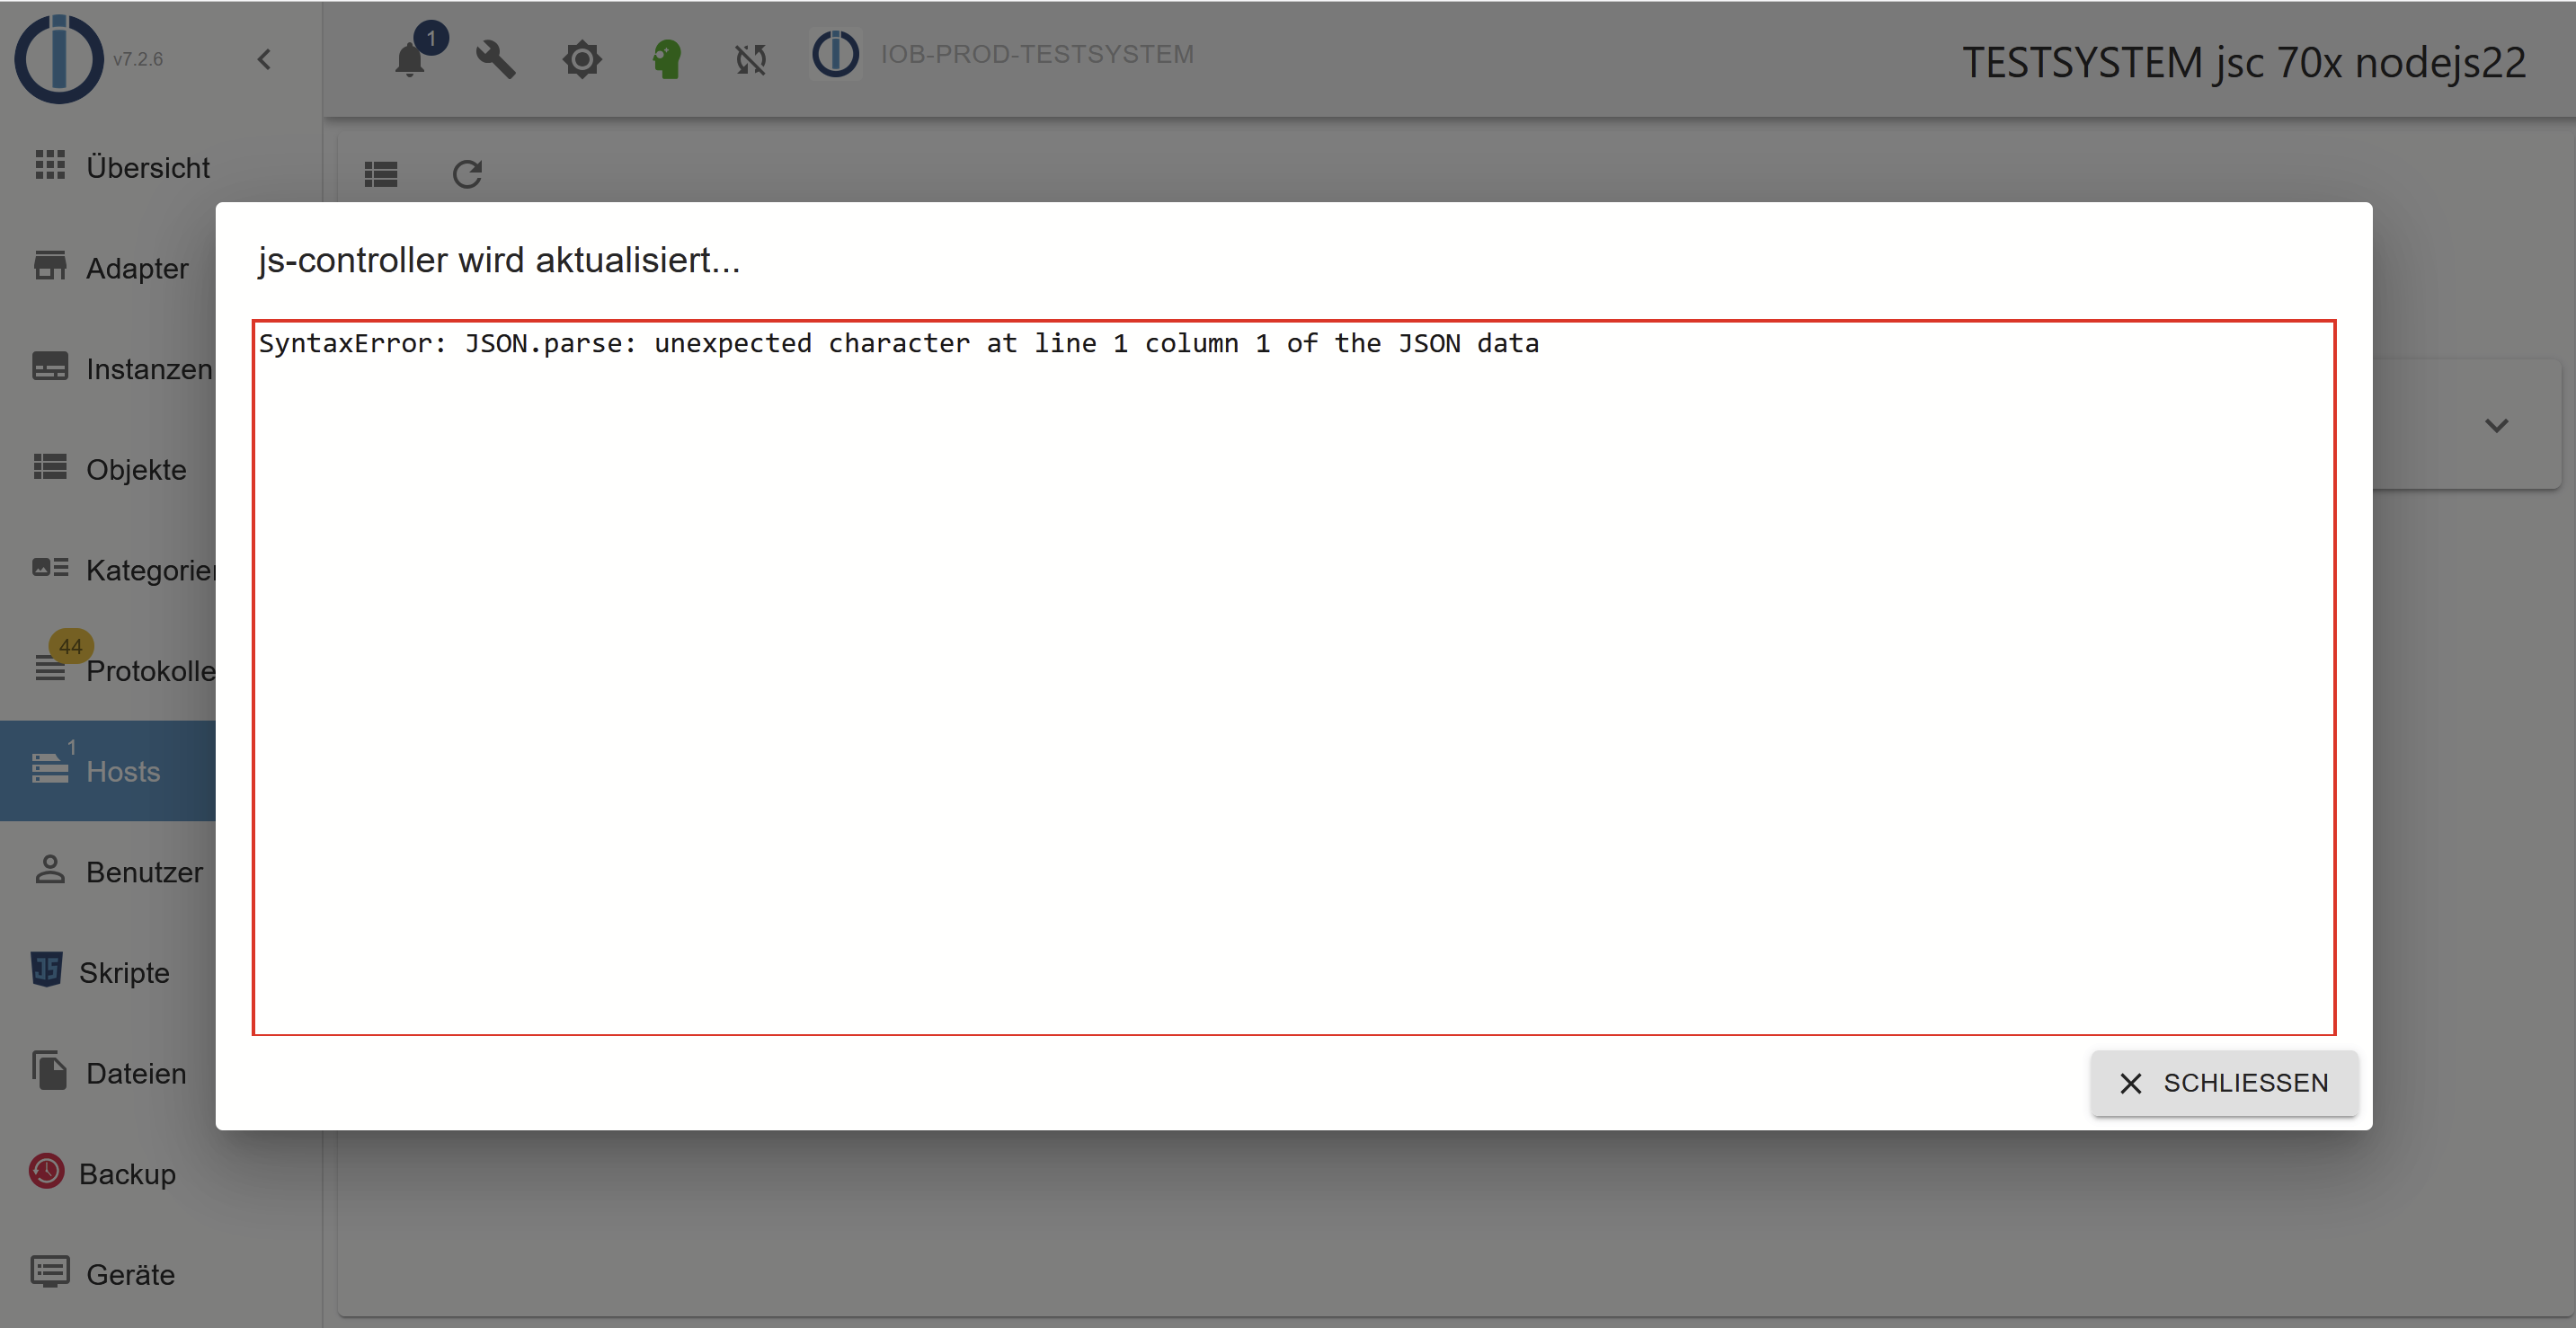Viewport: 2576px width, 1328px height.
Task: Open Übersicht in the sidebar
Action: (x=147, y=167)
